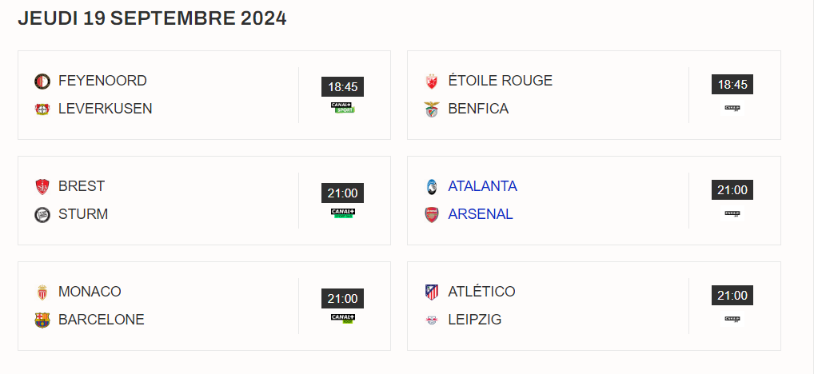
Task: Click the Benfica club logo
Action: 432,109
